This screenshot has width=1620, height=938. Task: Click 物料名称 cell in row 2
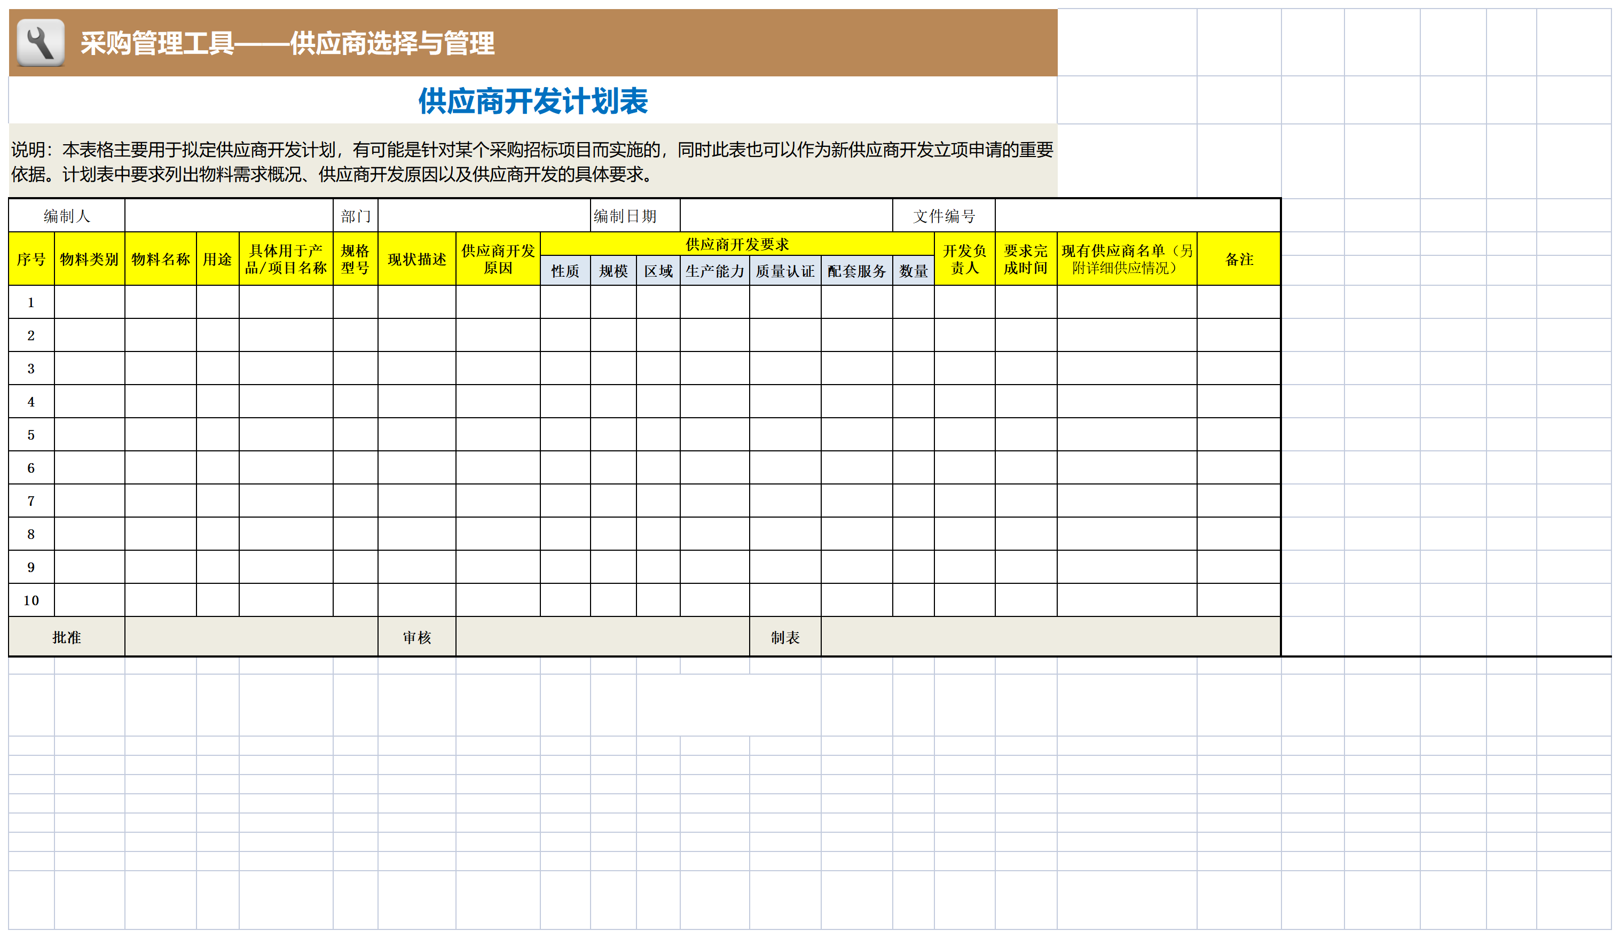pos(161,335)
